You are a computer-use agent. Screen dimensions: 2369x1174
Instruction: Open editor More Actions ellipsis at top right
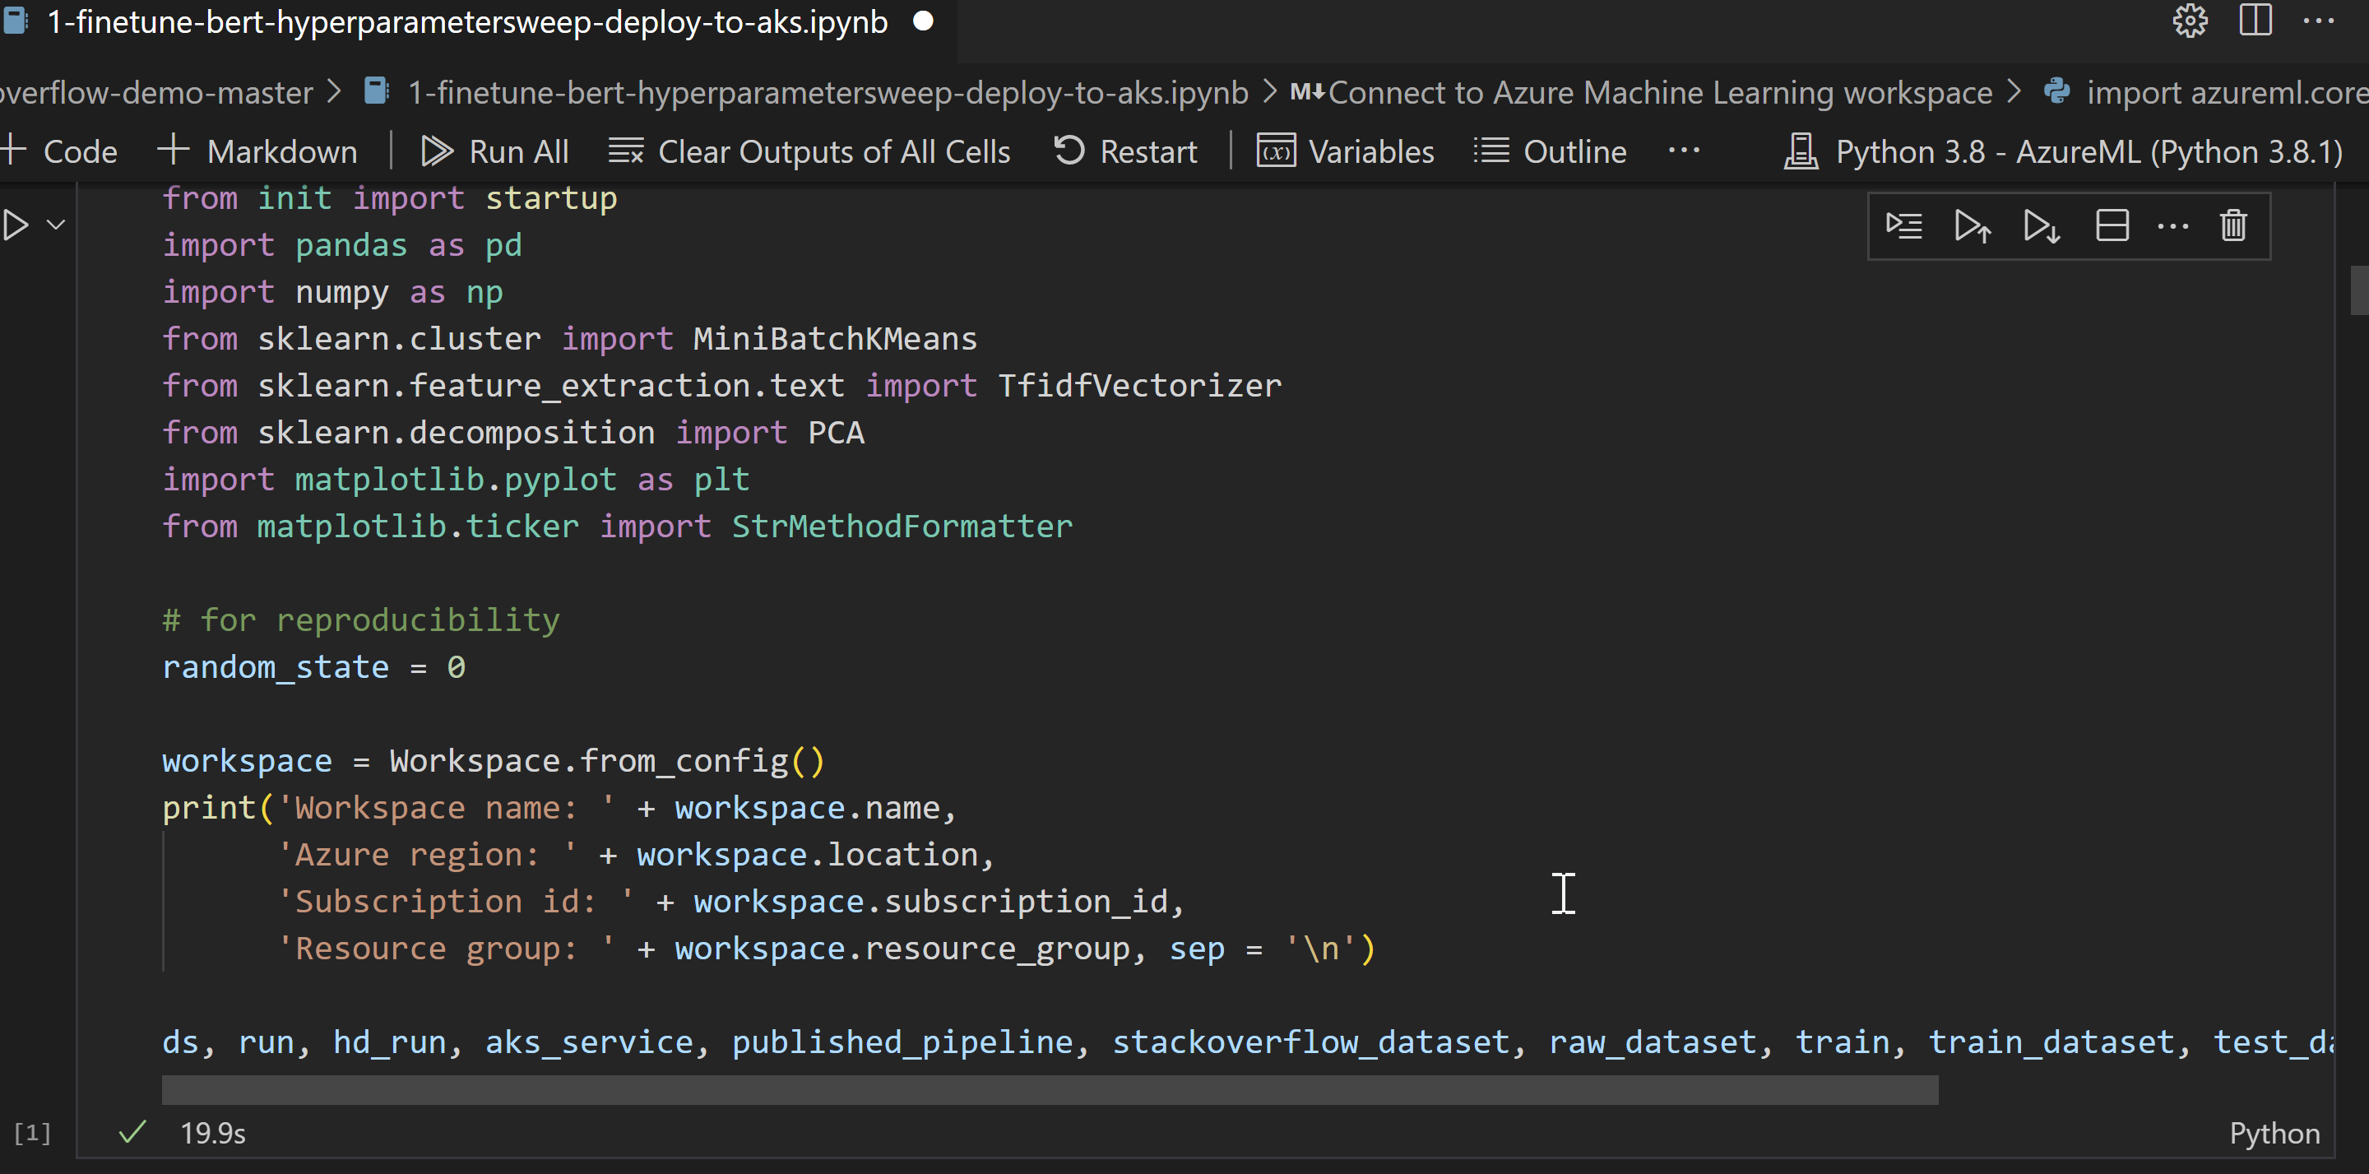click(x=2319, y=21)
